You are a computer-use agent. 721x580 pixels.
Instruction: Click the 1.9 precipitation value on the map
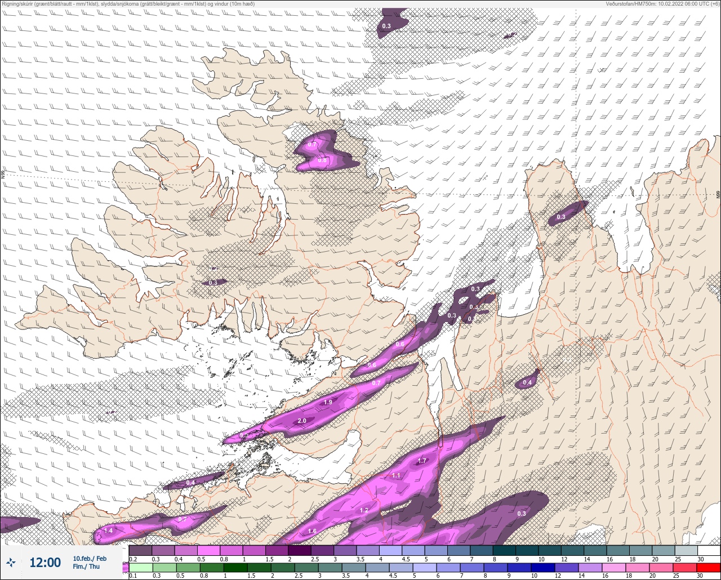tap(328, 402)
